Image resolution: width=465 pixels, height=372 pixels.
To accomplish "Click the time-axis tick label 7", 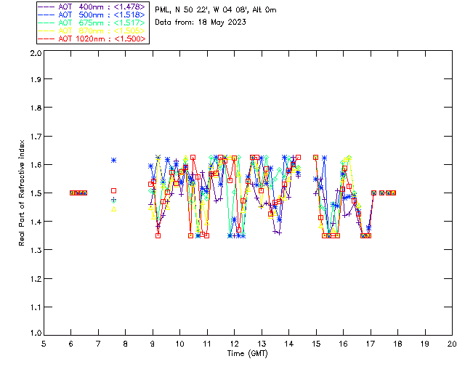I will (98, 344).
